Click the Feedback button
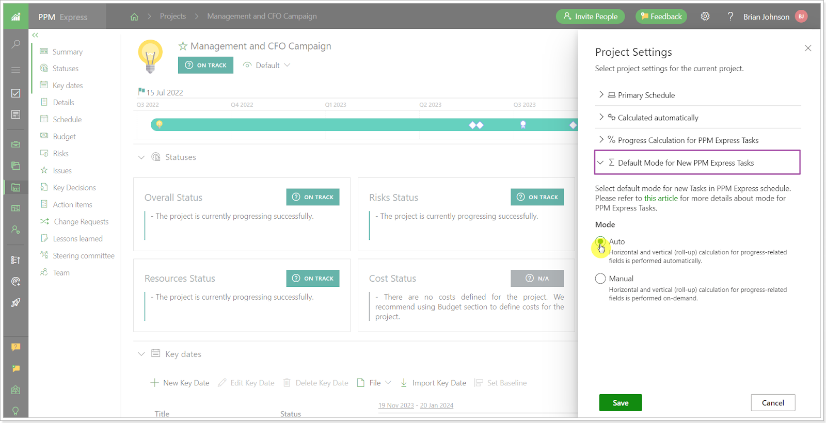 (x=661, y=17)
